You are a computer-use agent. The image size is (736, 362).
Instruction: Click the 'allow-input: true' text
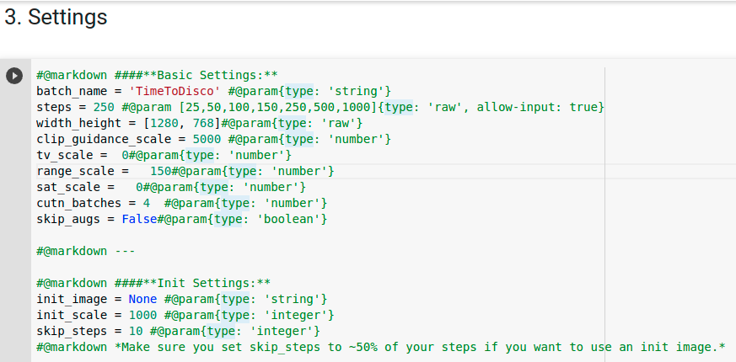coord(536,107)
